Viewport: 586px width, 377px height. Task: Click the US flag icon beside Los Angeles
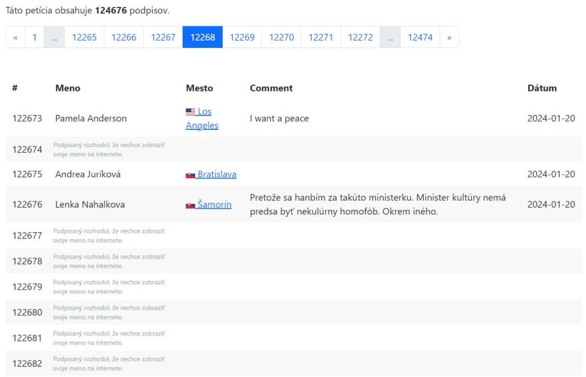(191, 112)
